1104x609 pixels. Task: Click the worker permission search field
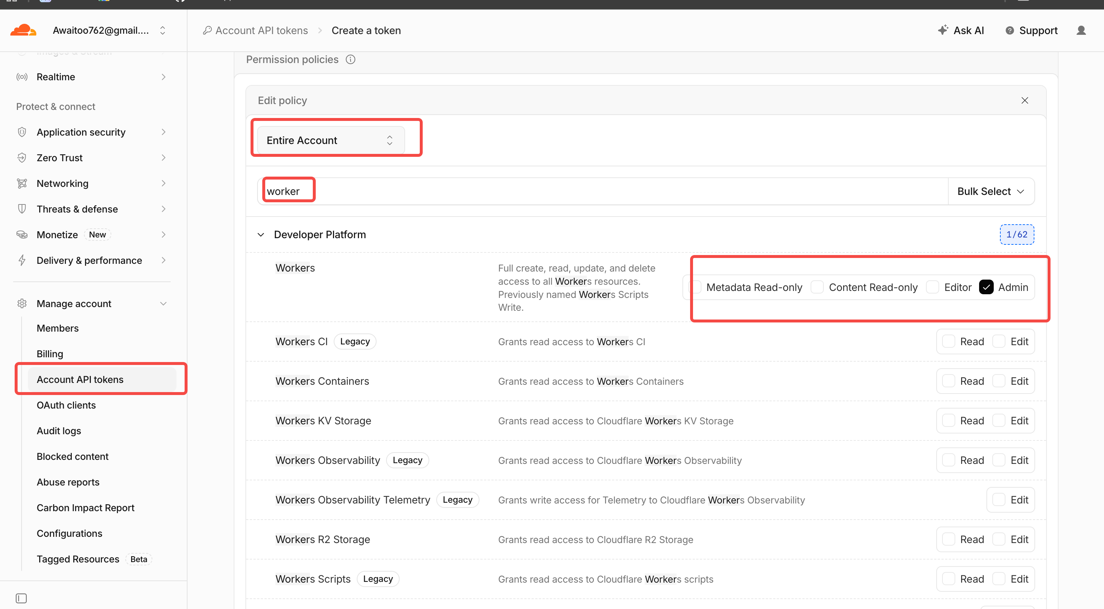603,191
